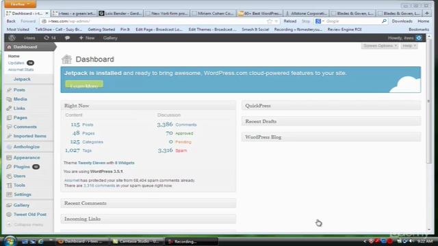Expand the QuickPress widget
Viewport: 438px width, 246px height.
pyautogui.click(x=331, y=106)
